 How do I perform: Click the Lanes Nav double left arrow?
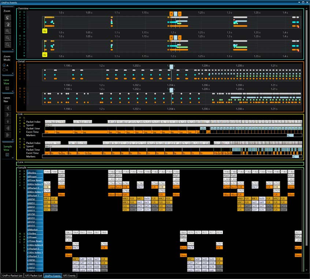point(8,128)
